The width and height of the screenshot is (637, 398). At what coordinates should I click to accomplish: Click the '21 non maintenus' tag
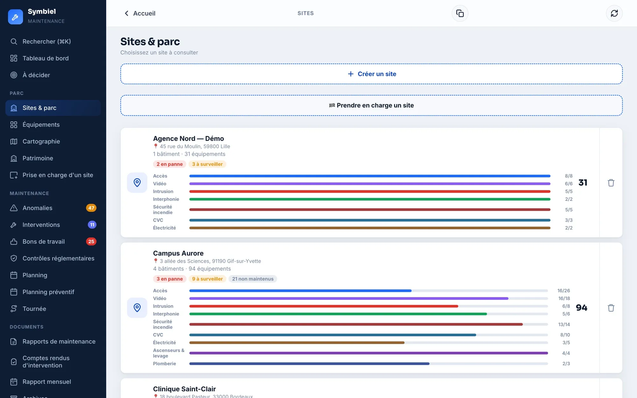(253, 279)
